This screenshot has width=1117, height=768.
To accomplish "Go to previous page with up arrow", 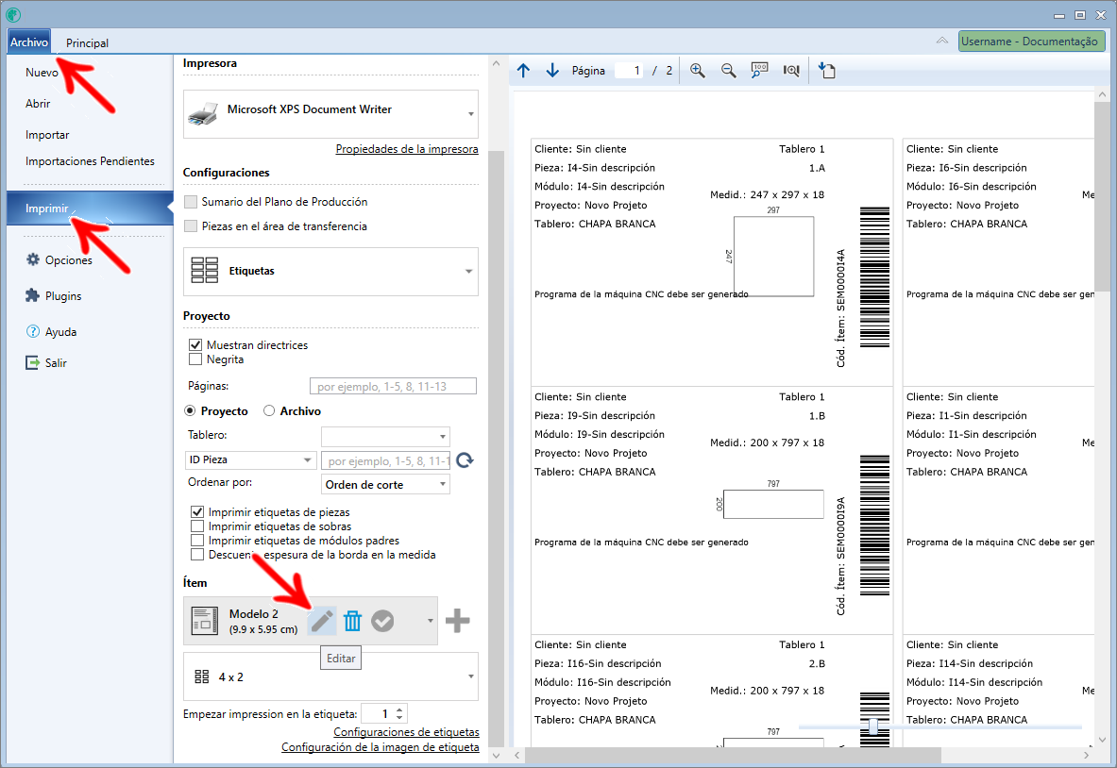I will 524,71.
